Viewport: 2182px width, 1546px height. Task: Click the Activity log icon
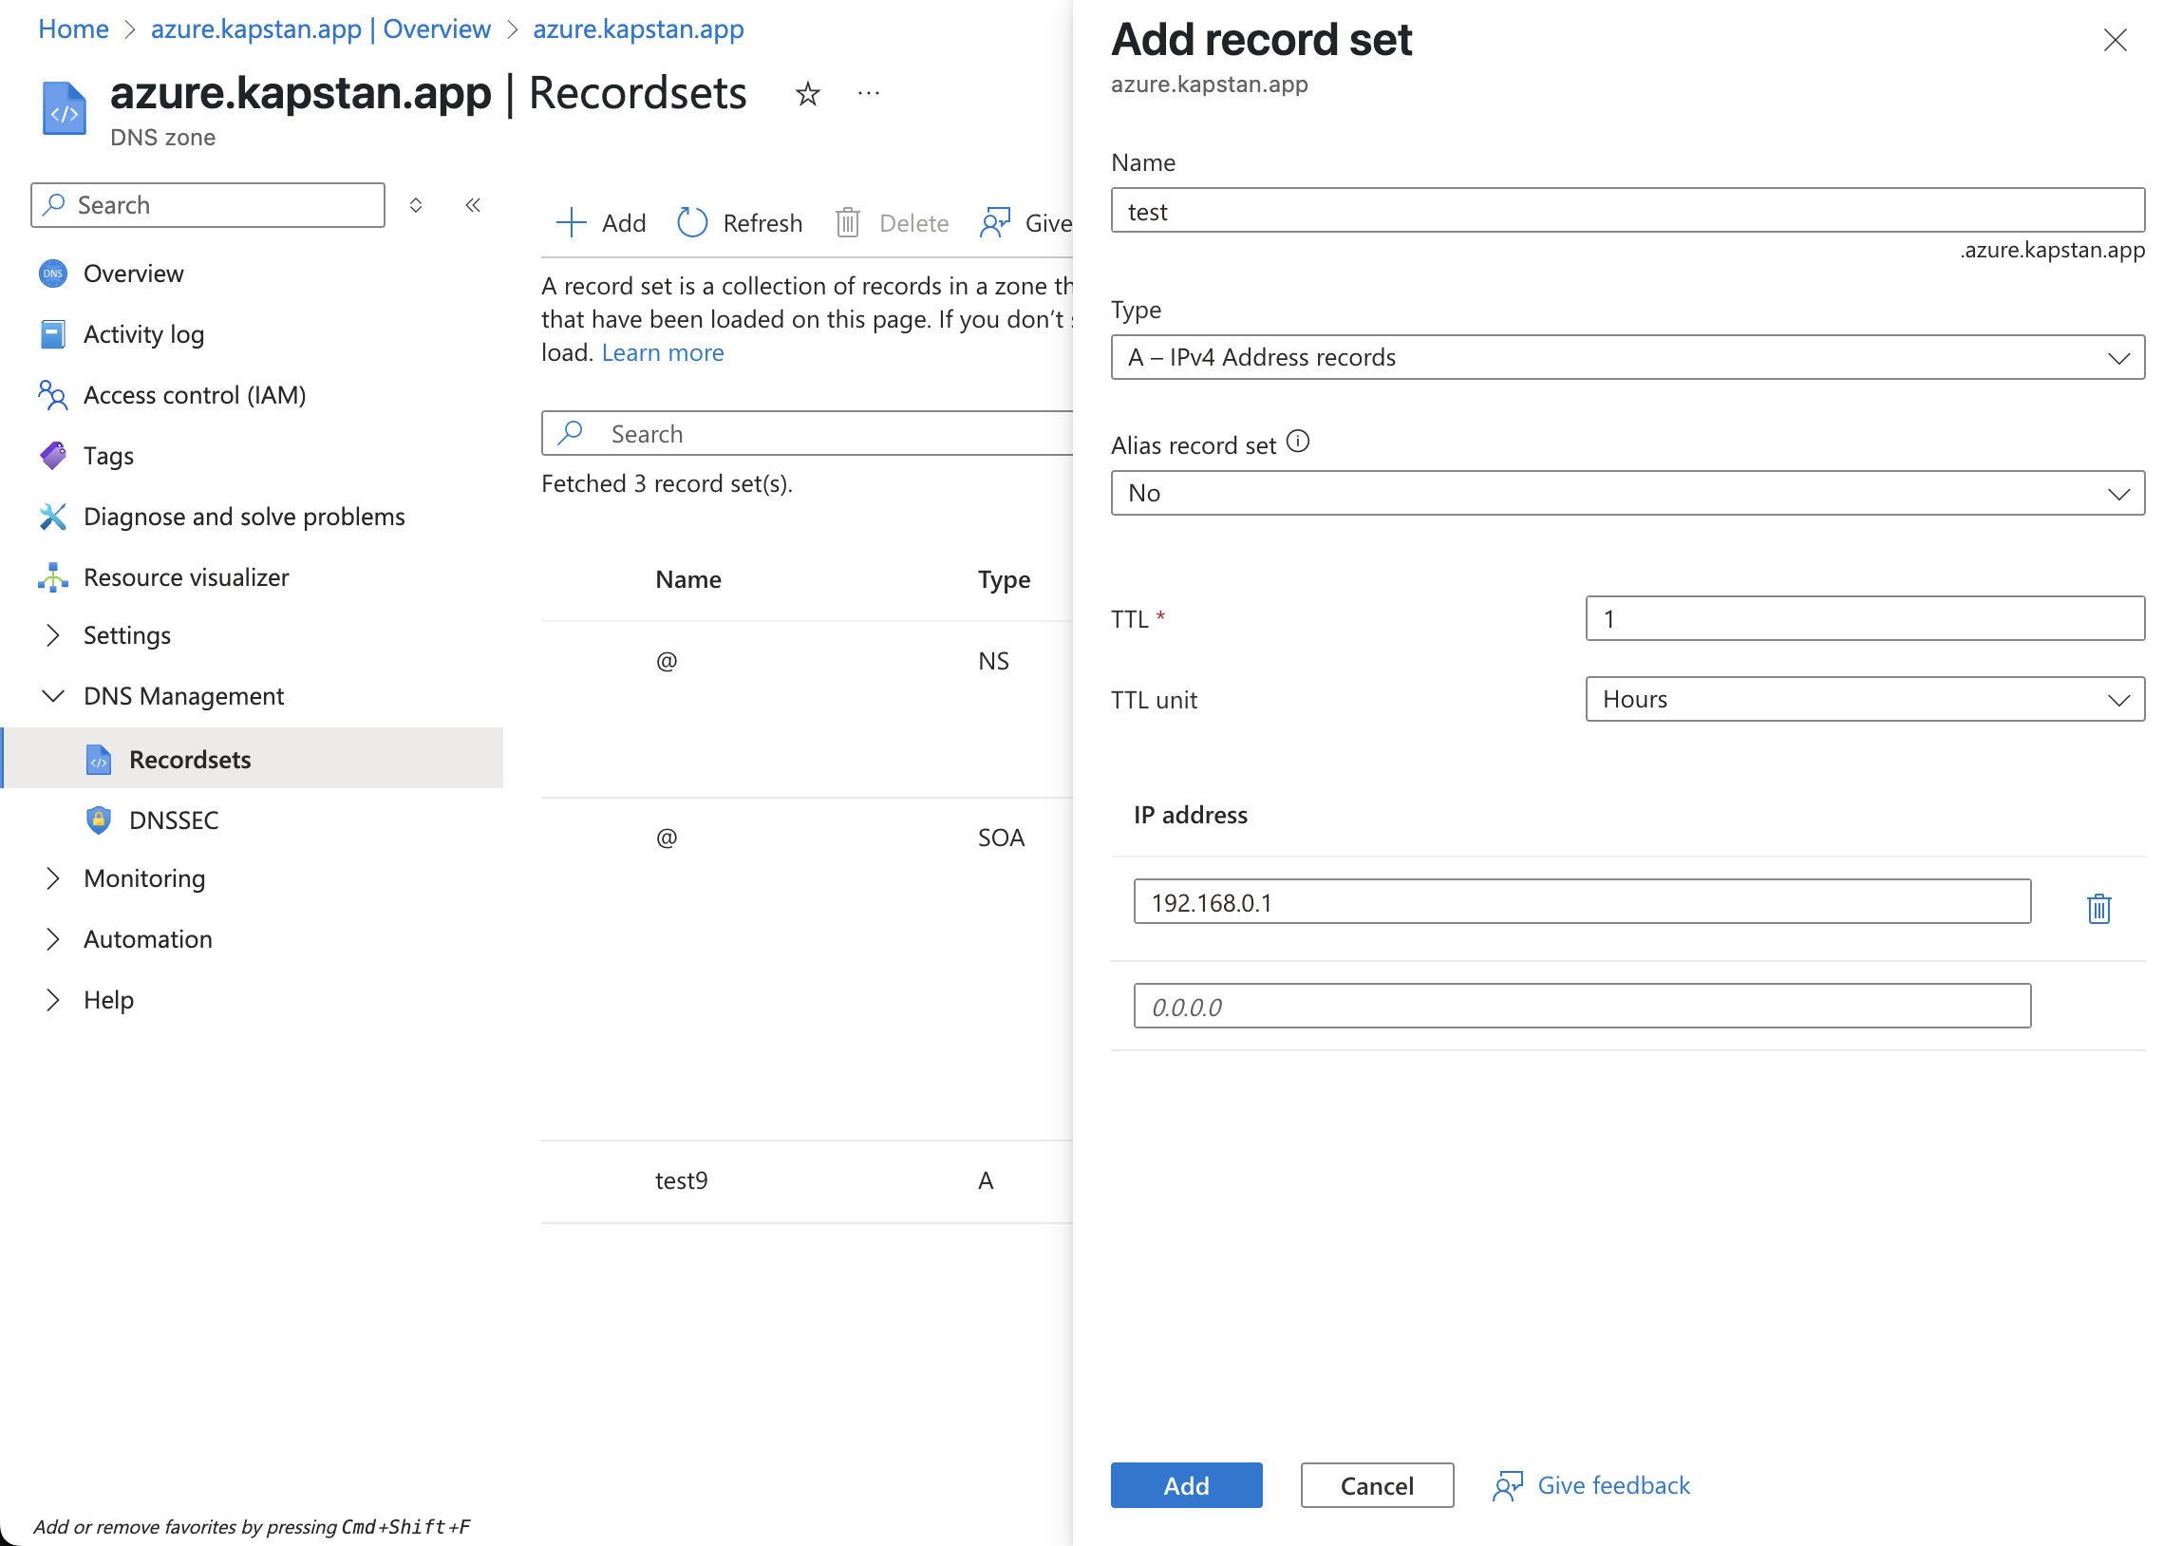point(53,334)
